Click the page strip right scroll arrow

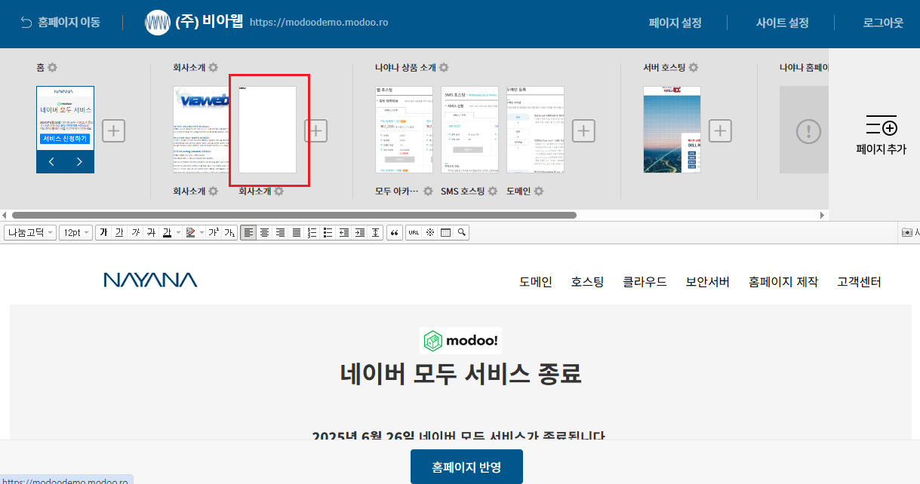tap(822, 215)
